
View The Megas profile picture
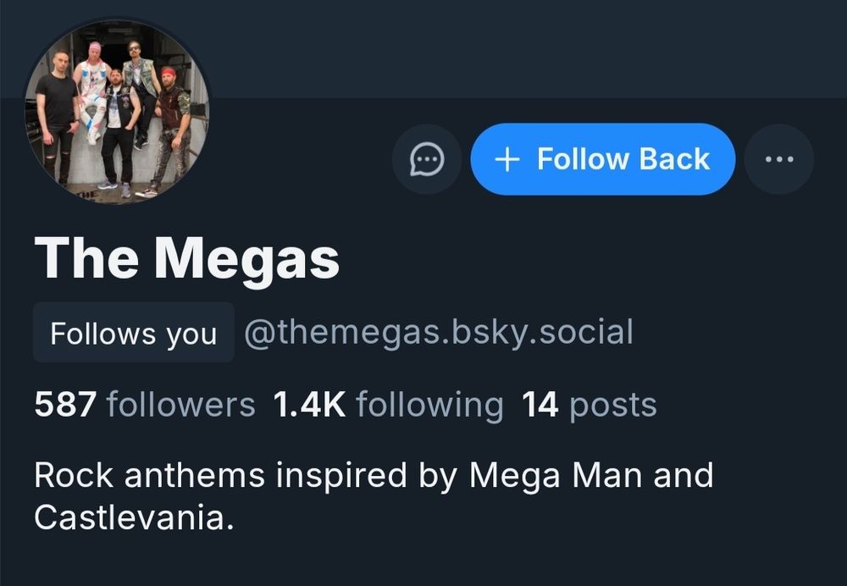point(117,111)
